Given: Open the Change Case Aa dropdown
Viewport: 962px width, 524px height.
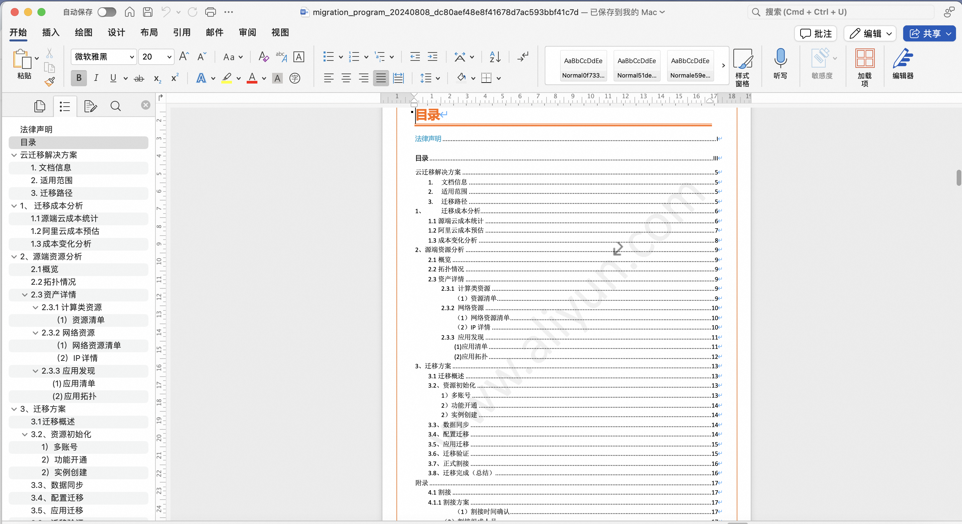Looking at the screenshot, I should 233,57.
